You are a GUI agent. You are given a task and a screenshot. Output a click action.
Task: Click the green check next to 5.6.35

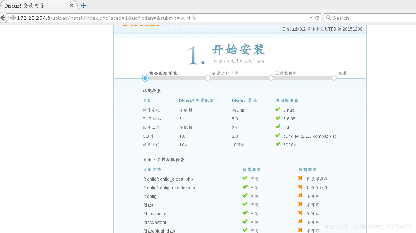[278, 118]
